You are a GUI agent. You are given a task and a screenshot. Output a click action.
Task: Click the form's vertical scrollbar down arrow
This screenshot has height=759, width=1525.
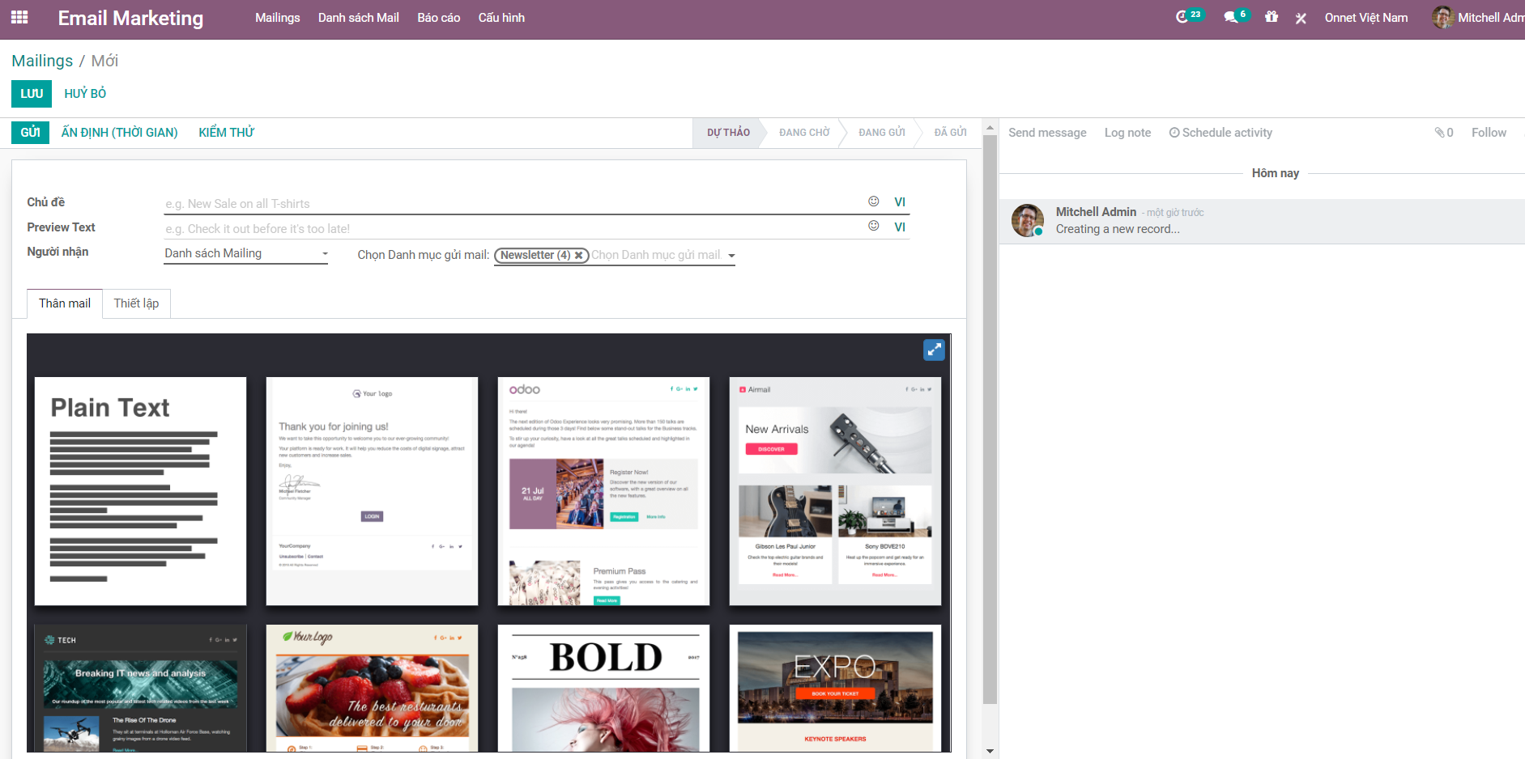coord(990,751)
